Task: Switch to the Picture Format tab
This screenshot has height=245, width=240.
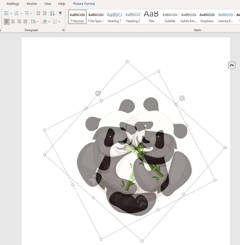Action: click(84, 4)
